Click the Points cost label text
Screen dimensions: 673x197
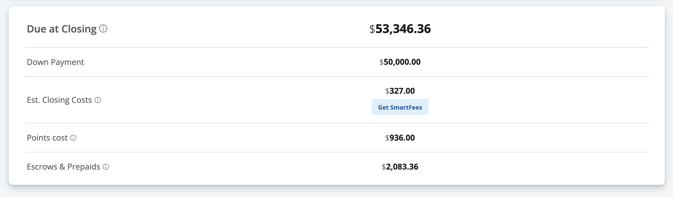pos(47,138)
